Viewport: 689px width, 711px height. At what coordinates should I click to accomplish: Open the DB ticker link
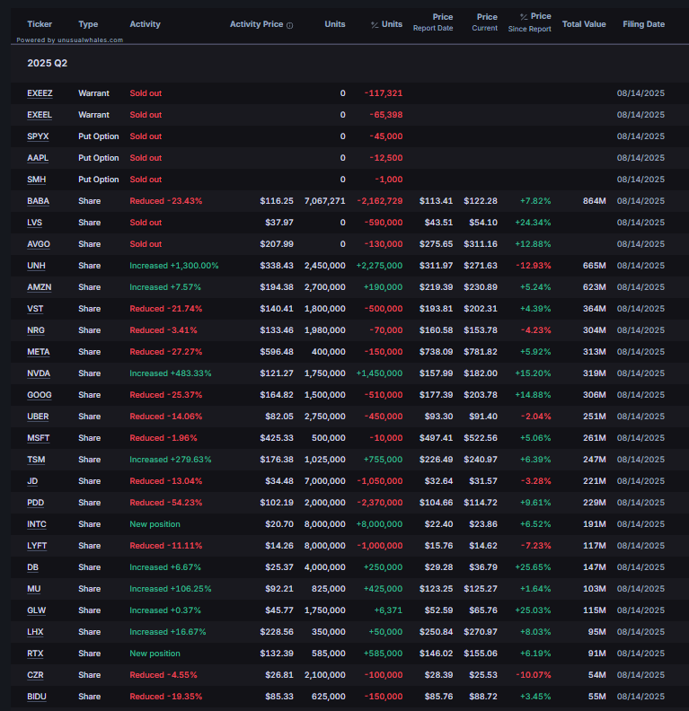(32, 567)
